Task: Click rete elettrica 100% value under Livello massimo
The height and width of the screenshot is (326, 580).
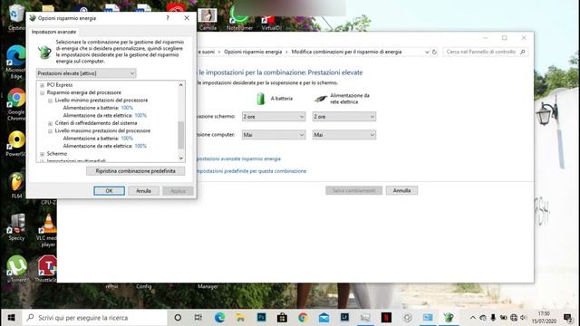Action: coord(140,146)
